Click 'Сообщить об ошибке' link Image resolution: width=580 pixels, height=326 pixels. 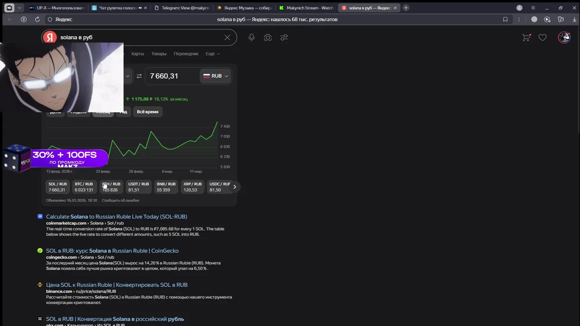click(x=121, y=200)
